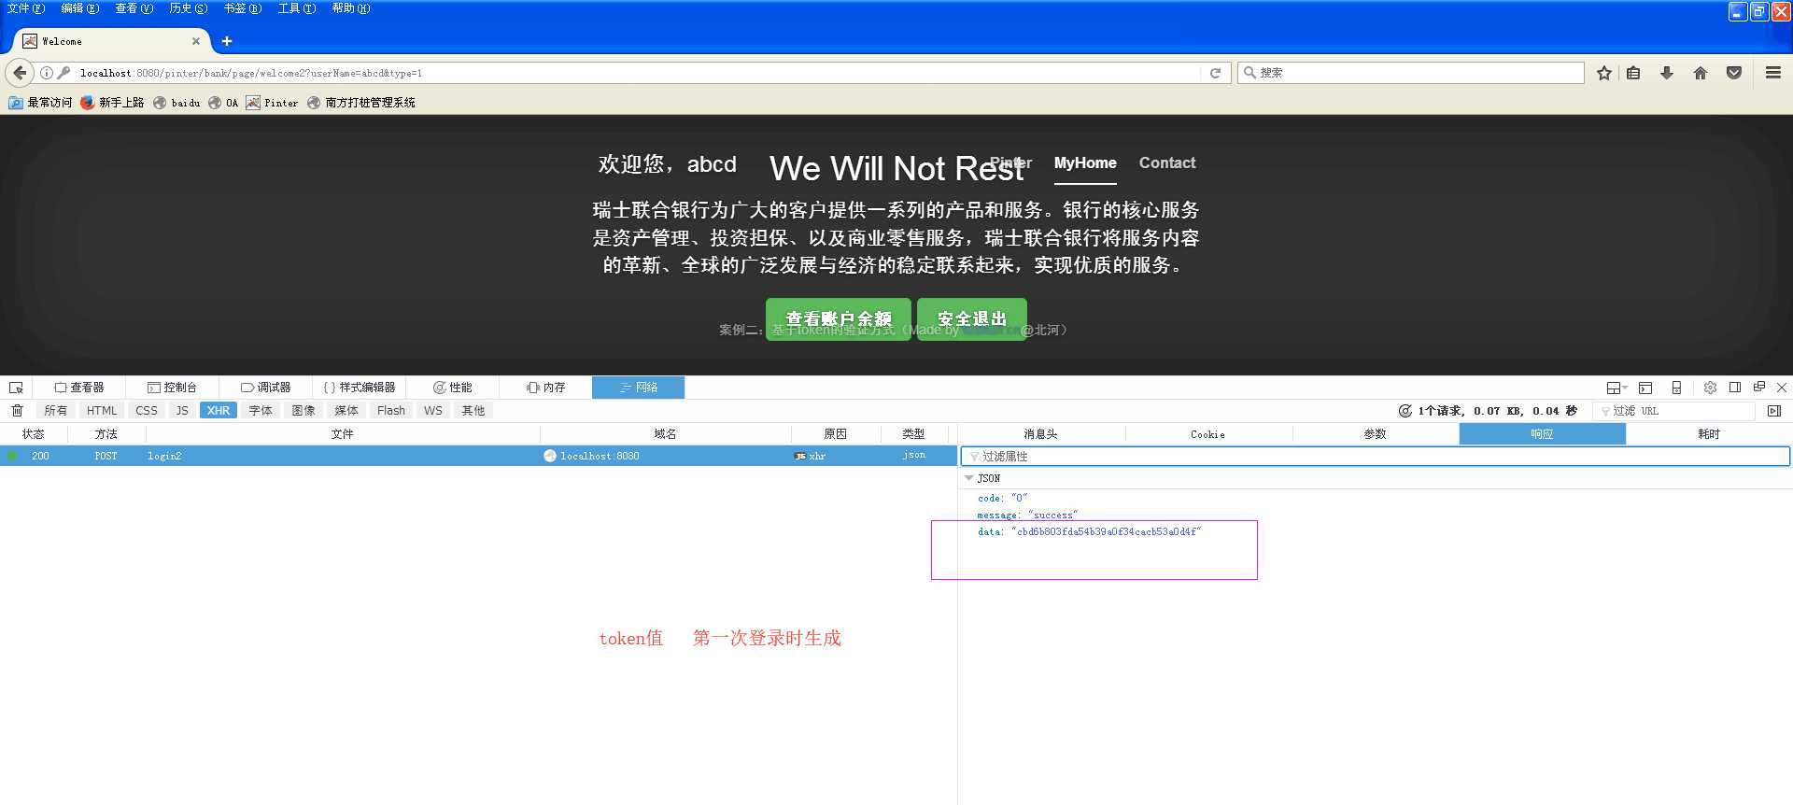This screenshot has width=1793, height=805.
Task: Go back with the browser back arrow
Action: pyautogui.click(x=20, y=73)
